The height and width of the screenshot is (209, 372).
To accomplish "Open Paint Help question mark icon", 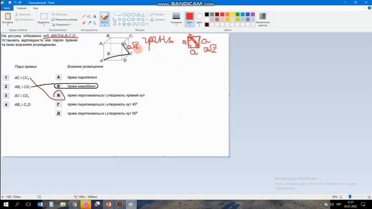I will pyautogui.click(x=369, y=8).
